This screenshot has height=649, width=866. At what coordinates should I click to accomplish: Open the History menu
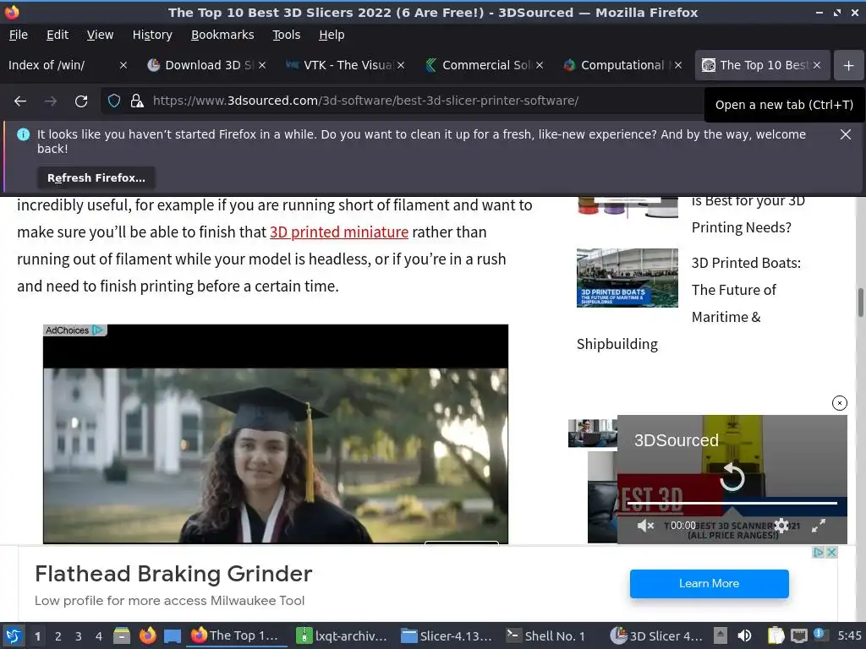(x=152, y=35)
